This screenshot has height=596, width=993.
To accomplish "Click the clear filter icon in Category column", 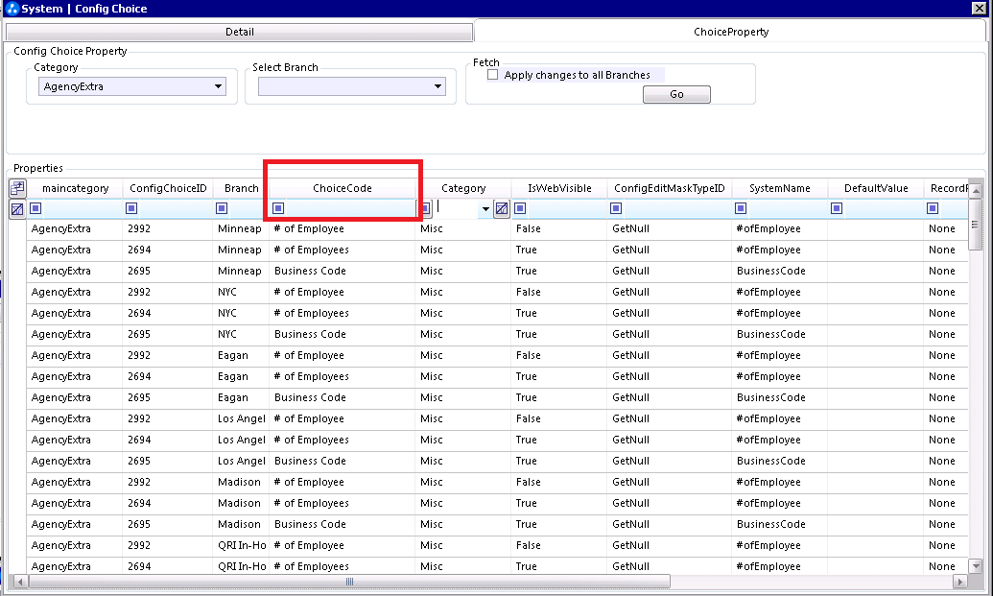I will pos(502,208).
